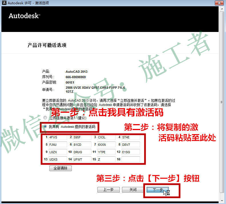Click activation code field 8 containing D8V7
Image resolution: width=226 pixels, height=204 pixels.
click(x=131, y=145)
